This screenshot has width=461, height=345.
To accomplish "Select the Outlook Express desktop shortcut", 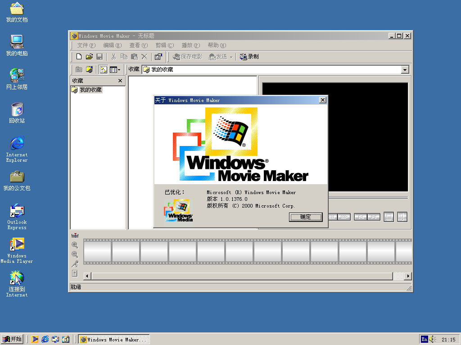I will (x=17, y=217).
